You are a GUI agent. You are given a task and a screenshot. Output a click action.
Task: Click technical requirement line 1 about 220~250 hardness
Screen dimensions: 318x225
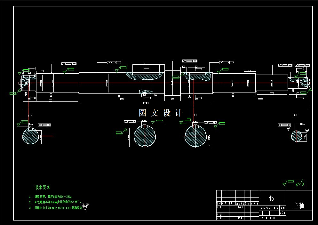tap(51, 197)
